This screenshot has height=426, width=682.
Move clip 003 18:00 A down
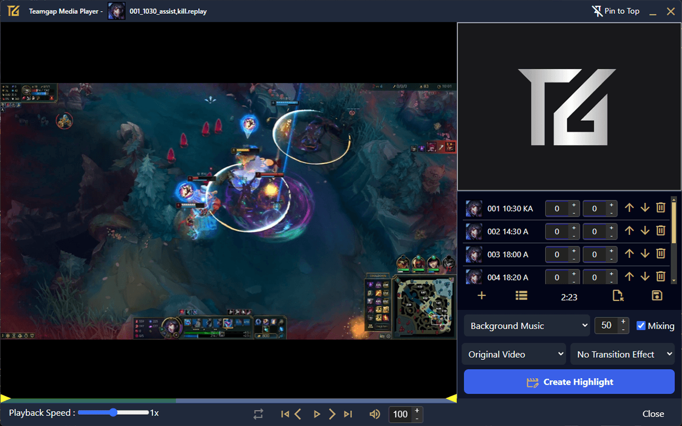coord(645,253)
